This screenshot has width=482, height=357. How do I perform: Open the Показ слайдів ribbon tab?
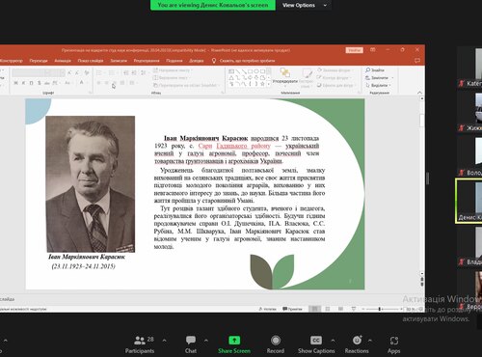pyautogui.click(x=91, y=61)
